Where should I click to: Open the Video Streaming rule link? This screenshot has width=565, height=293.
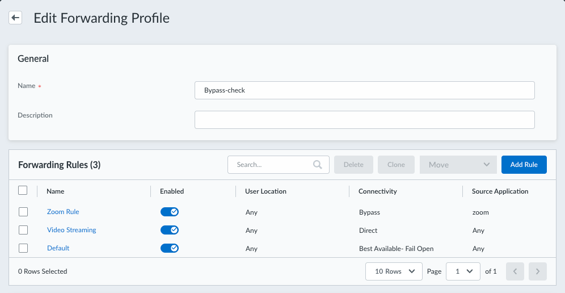pyautogui.click(x=71, y=230)
